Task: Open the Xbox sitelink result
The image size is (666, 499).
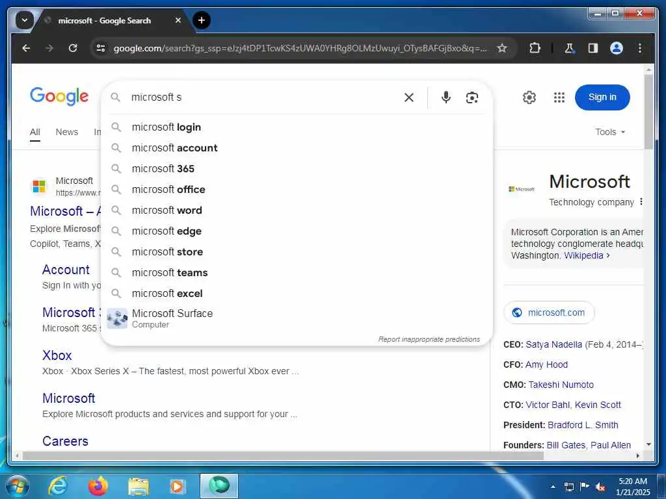Action: pyautogui.click(x=57, y=355)
